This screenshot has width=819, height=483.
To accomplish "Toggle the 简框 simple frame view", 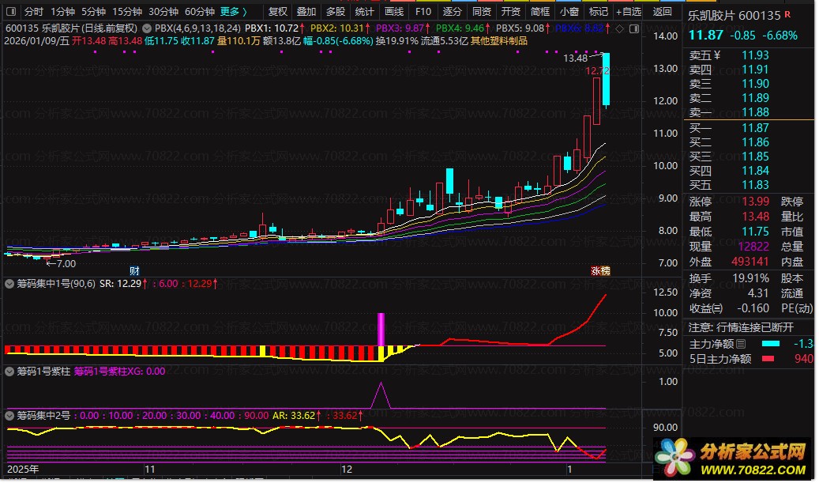I will (x=540, y=12).
